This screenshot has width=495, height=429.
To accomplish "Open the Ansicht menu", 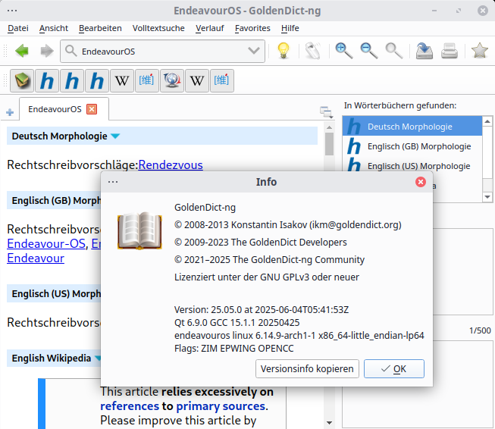I will point(54,28).
